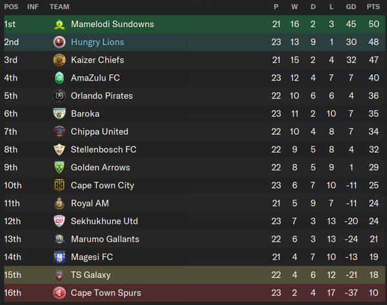
Task: Open the Cape Town Spurs red crest
Action: point(59,293)
